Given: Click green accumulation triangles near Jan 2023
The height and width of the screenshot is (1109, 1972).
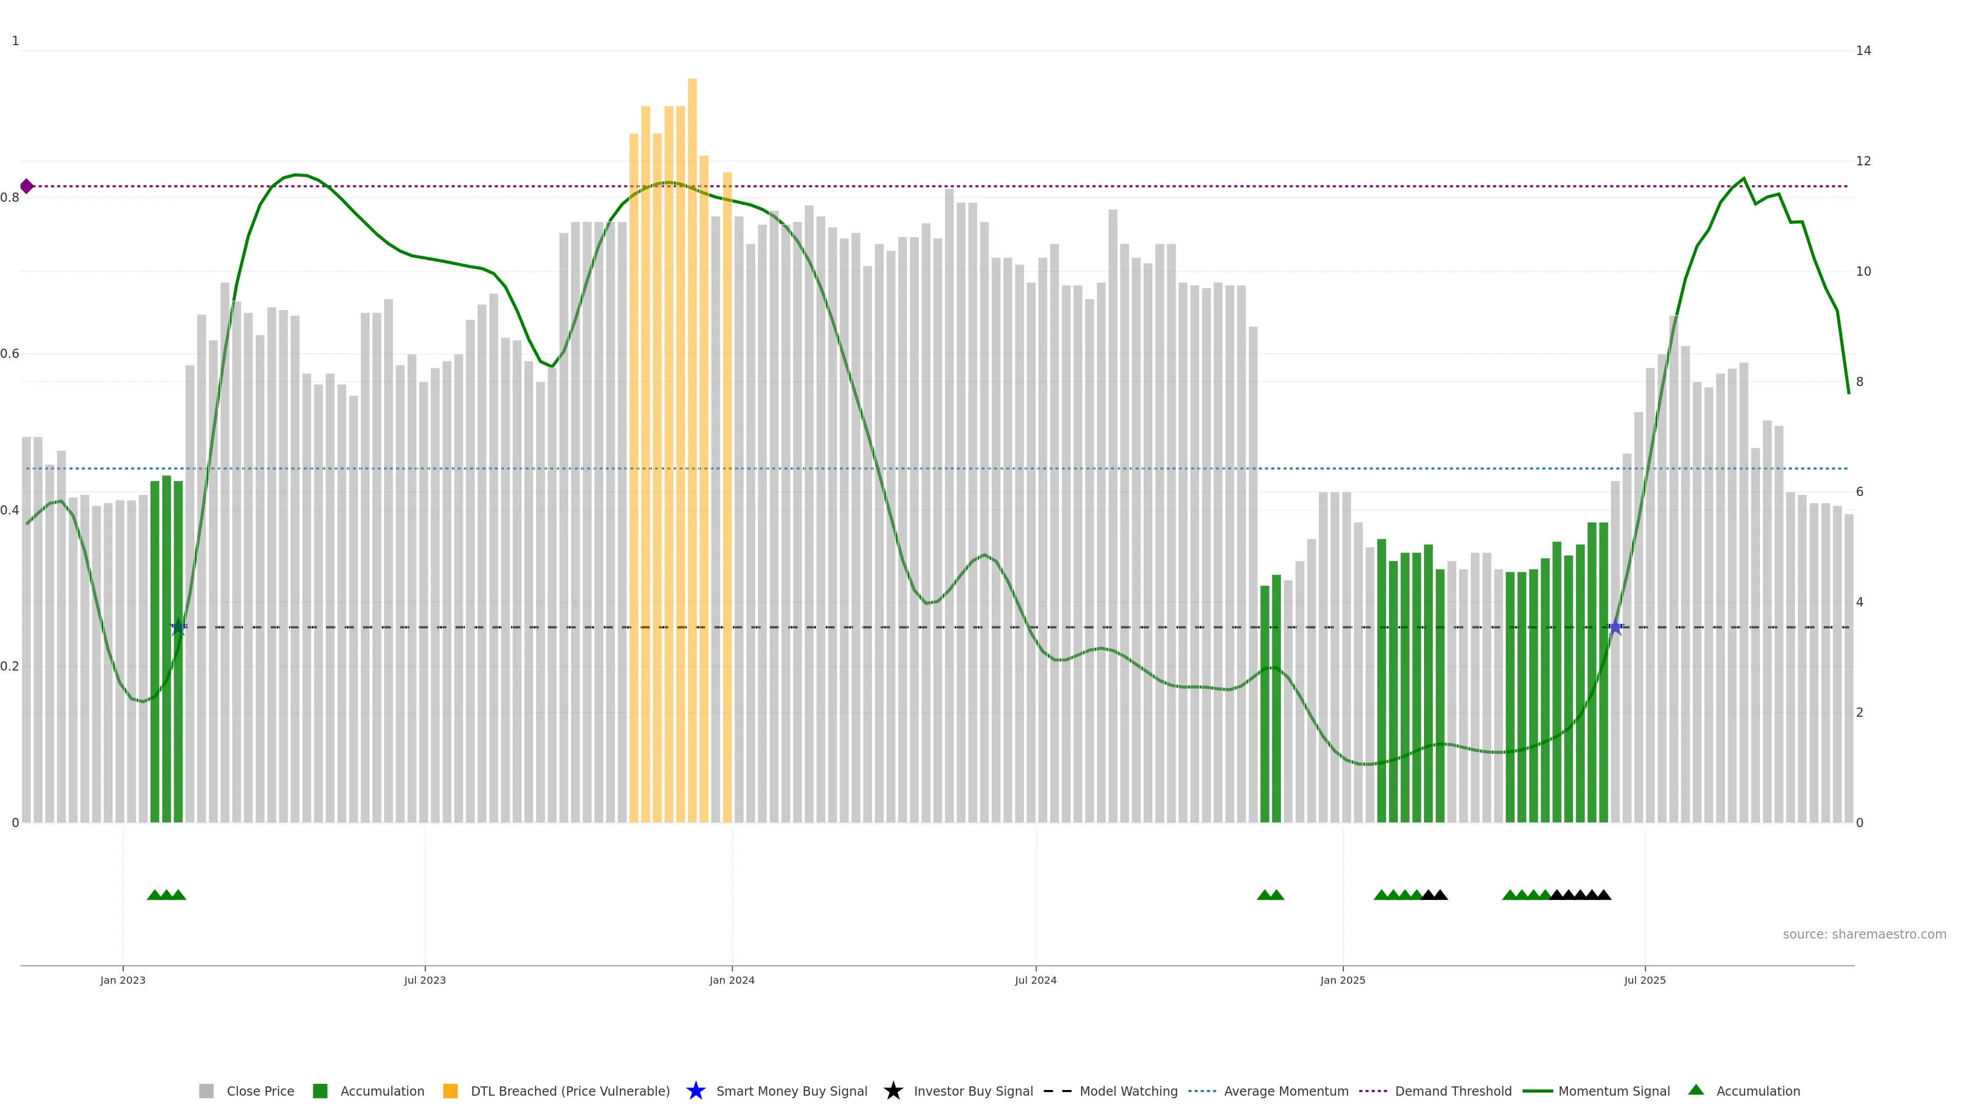Looking at the screenshot, I should [166, 895].
